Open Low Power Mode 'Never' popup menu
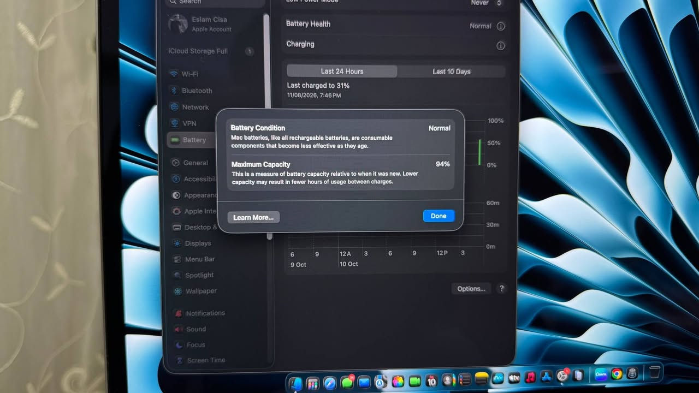Screen dimensions: 699x393 click(x=487, y=3)
